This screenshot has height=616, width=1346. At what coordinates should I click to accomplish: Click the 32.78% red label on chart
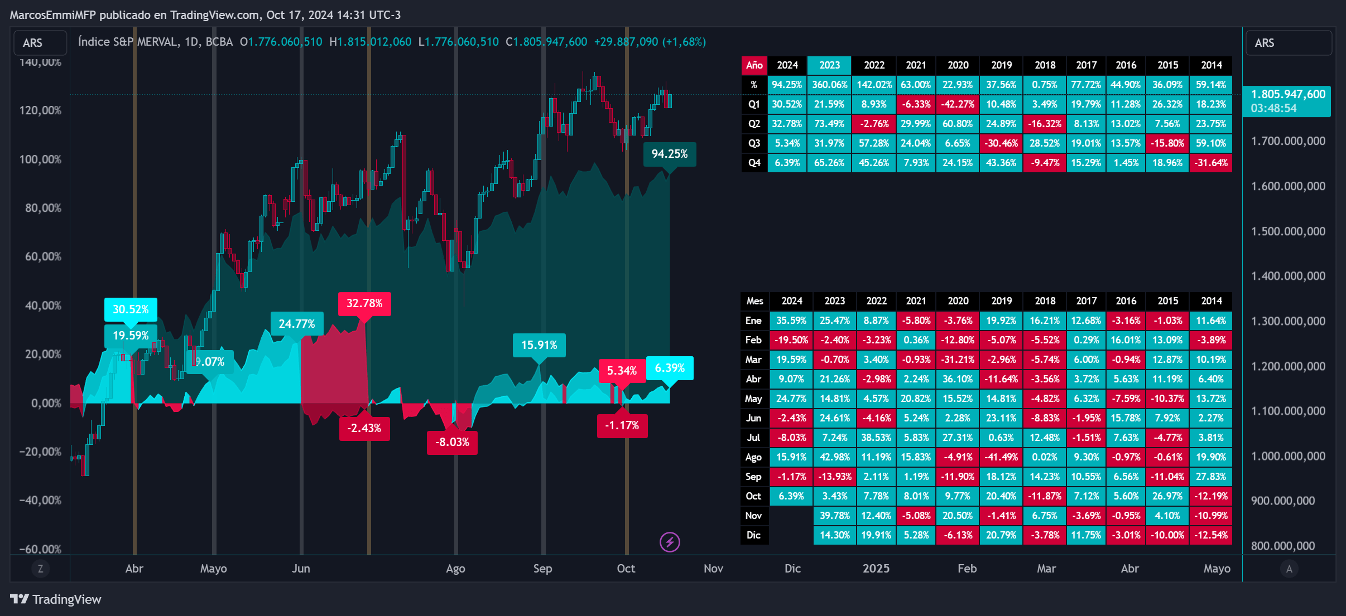[x=364, y=303]
